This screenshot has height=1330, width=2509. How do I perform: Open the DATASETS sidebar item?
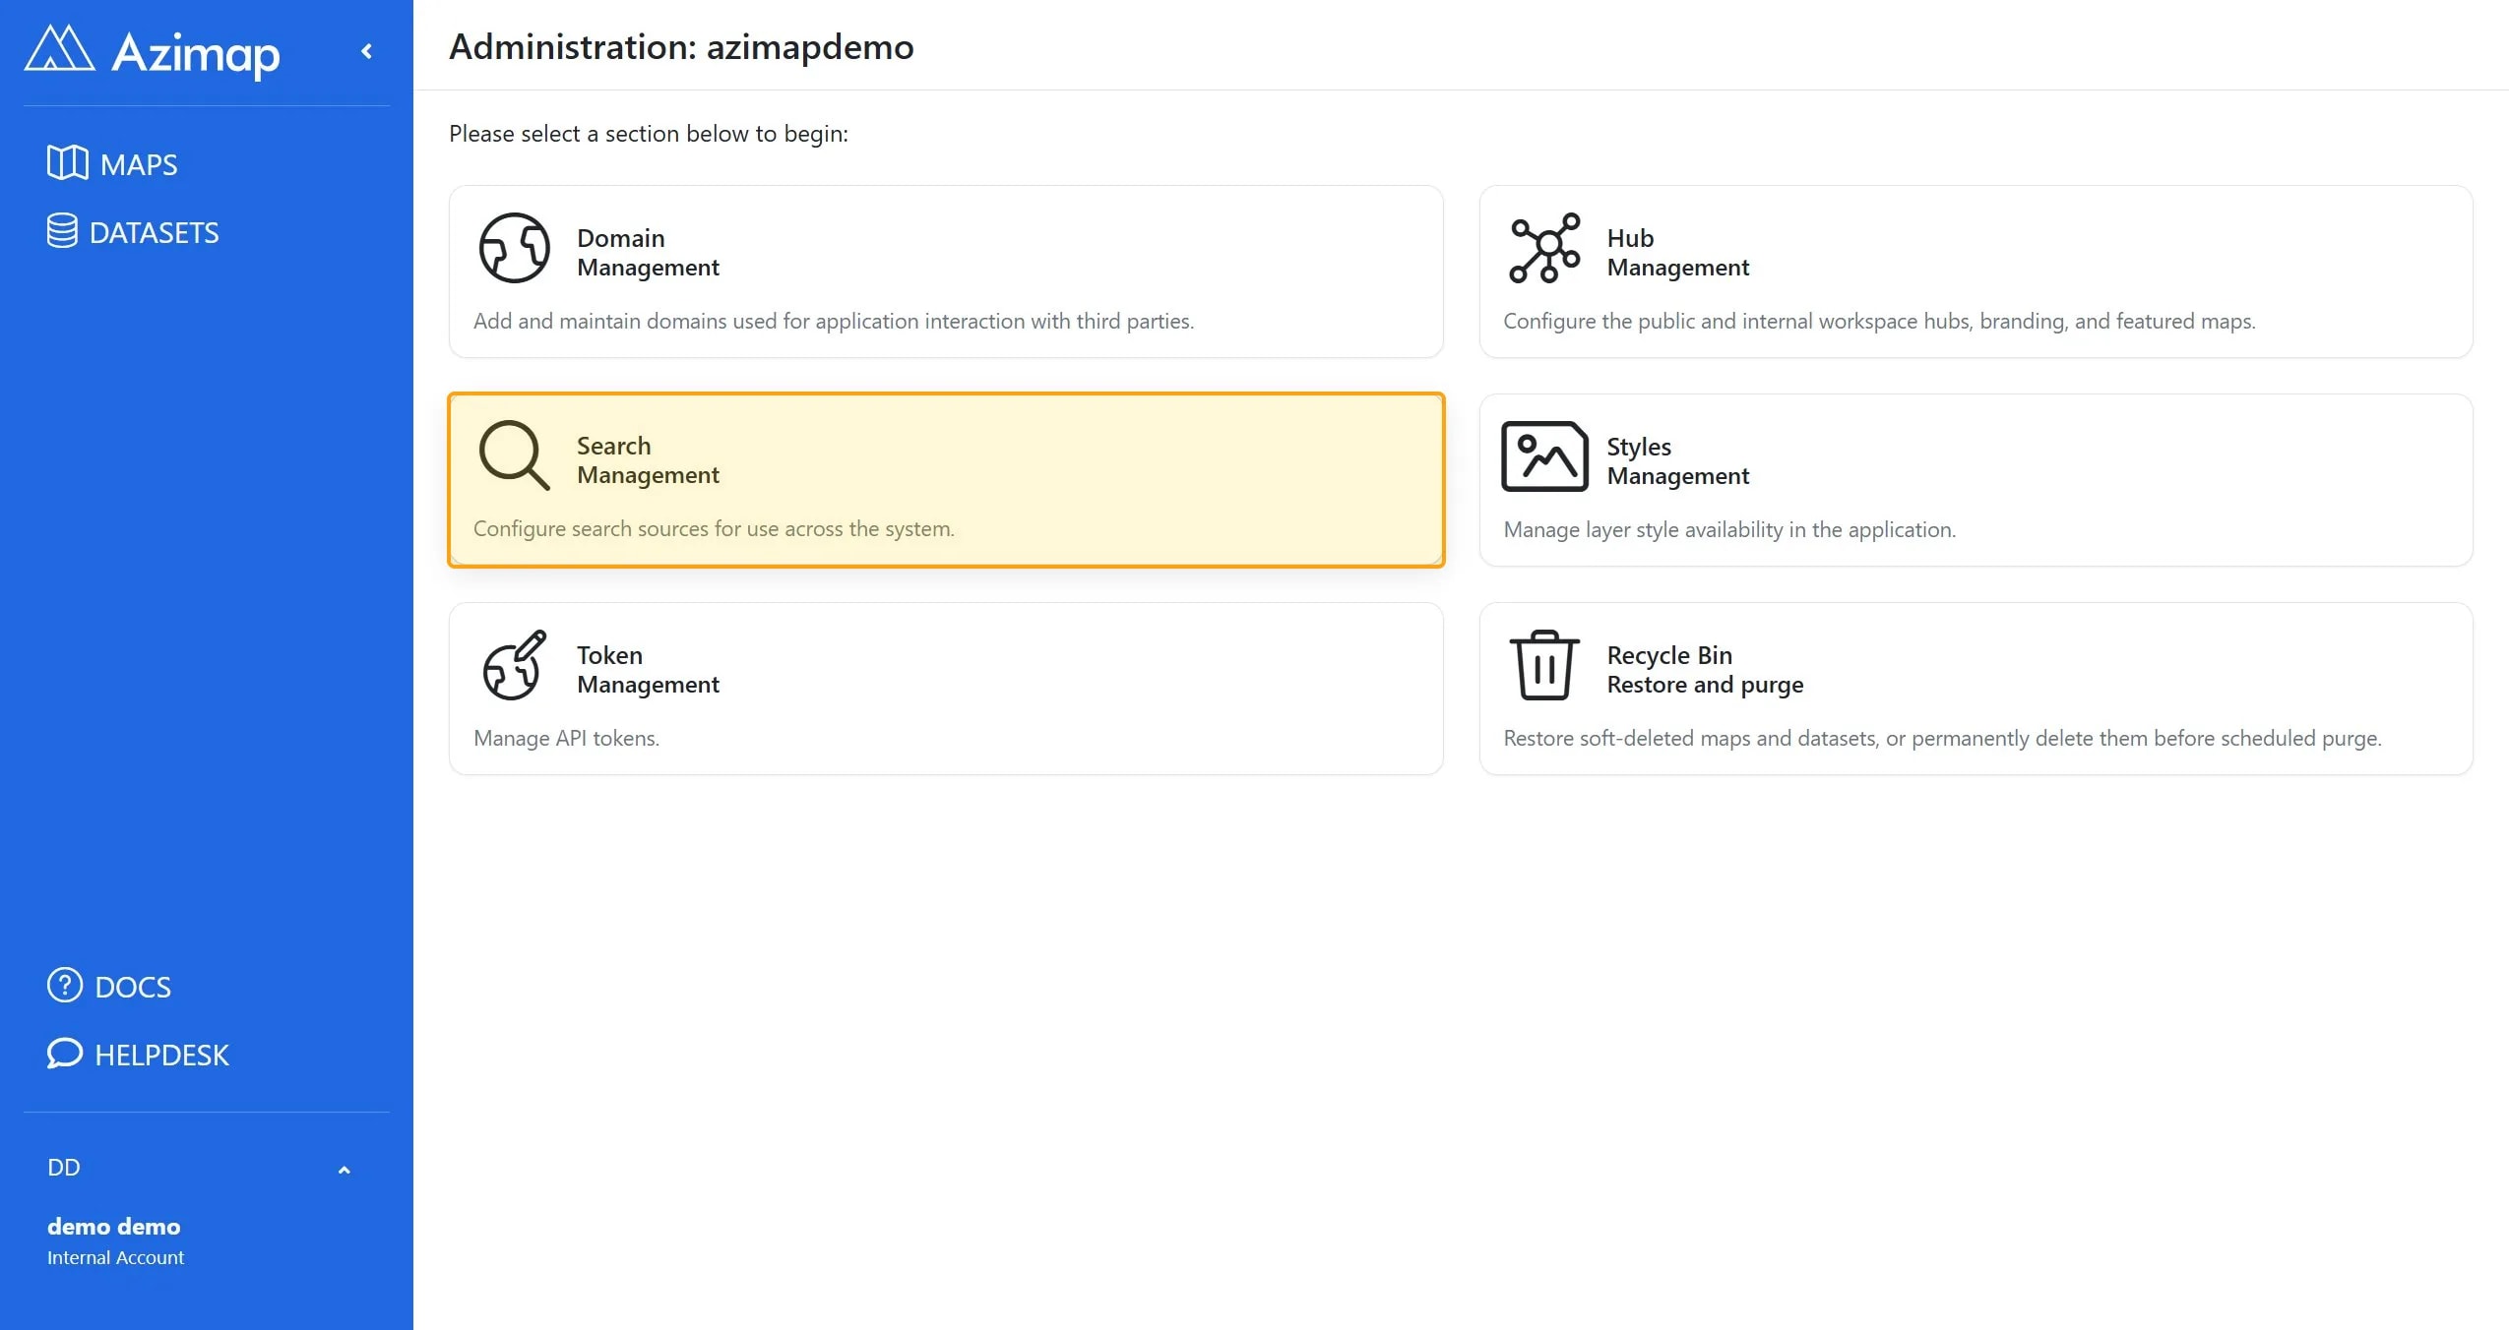tap(133, 232)
